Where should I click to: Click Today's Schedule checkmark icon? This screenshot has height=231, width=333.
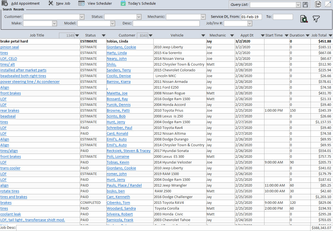(123, 4)
